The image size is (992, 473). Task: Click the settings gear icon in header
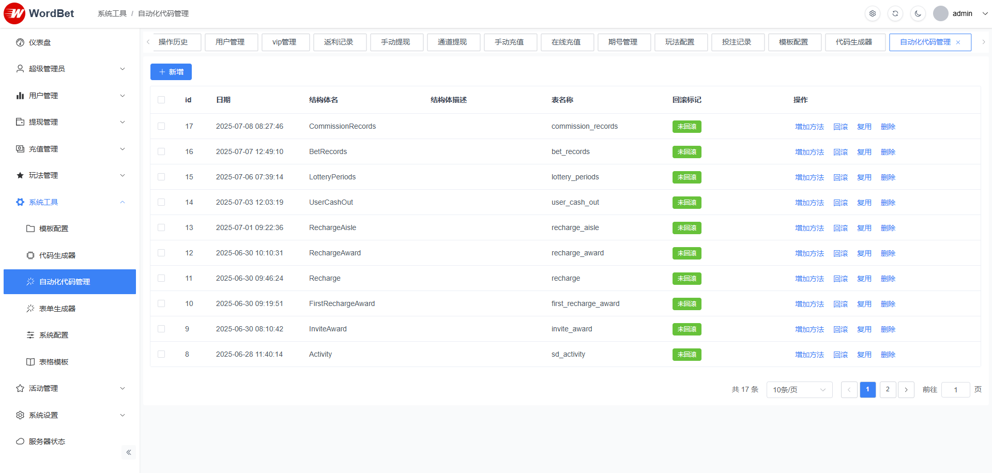tap(873, 13)
